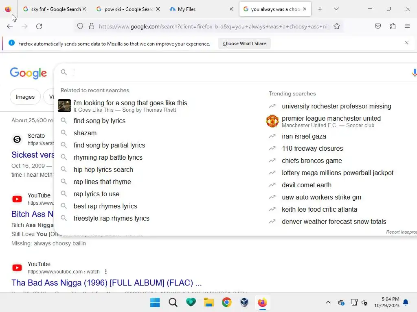Click the voice search microphone icon
The width and height of the screenshot is (417, 312).
tap(414, 72)
